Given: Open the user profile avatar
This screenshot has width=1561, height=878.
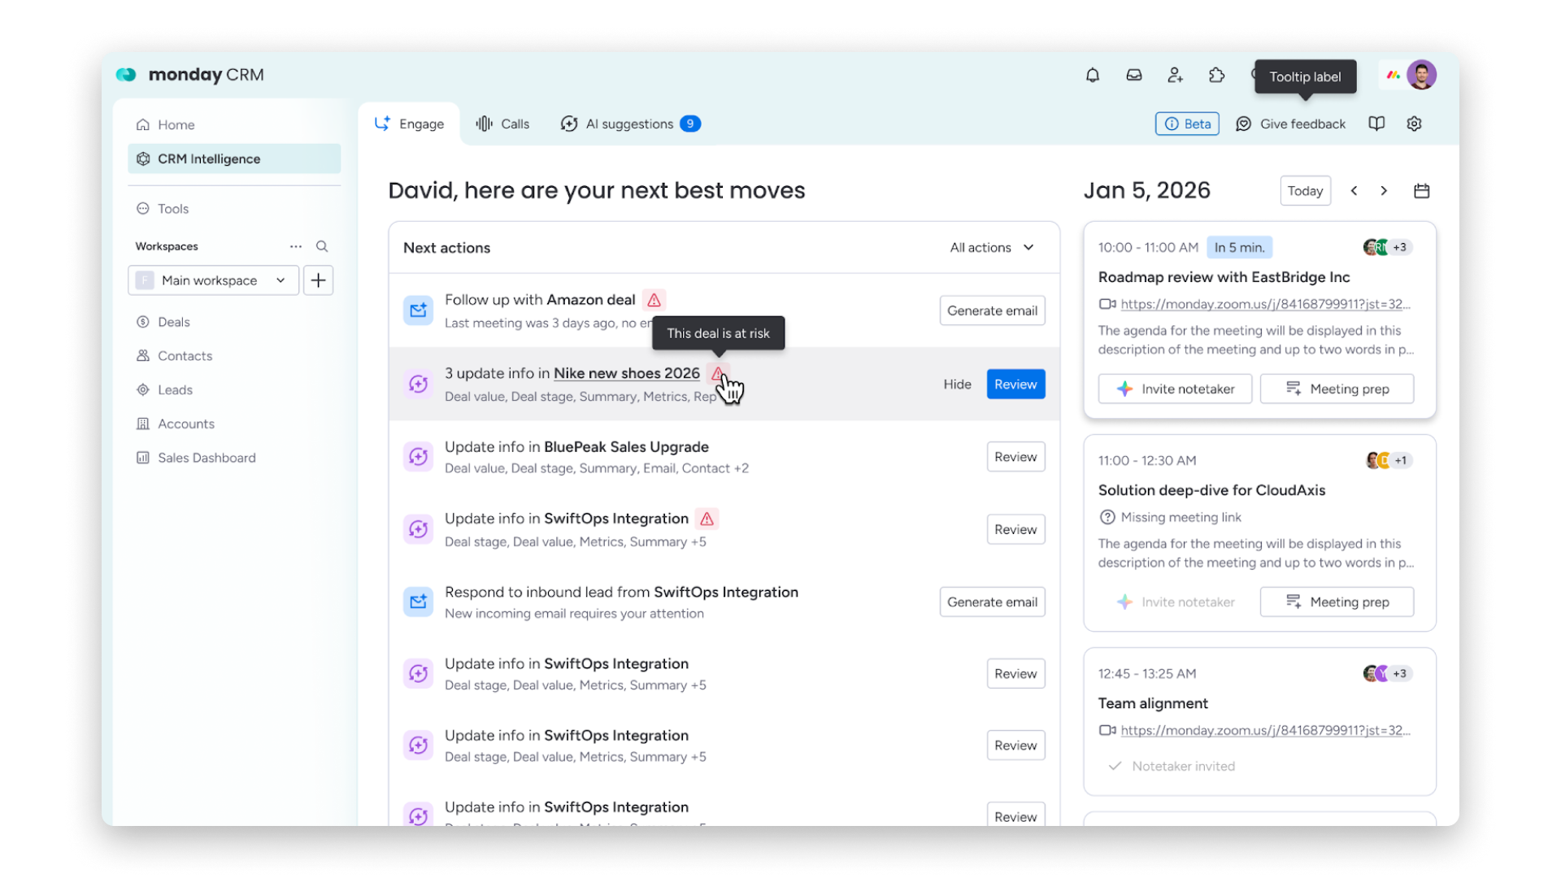Looking at the screenshot, I should pyautogui.click(x=1422, y=75).
